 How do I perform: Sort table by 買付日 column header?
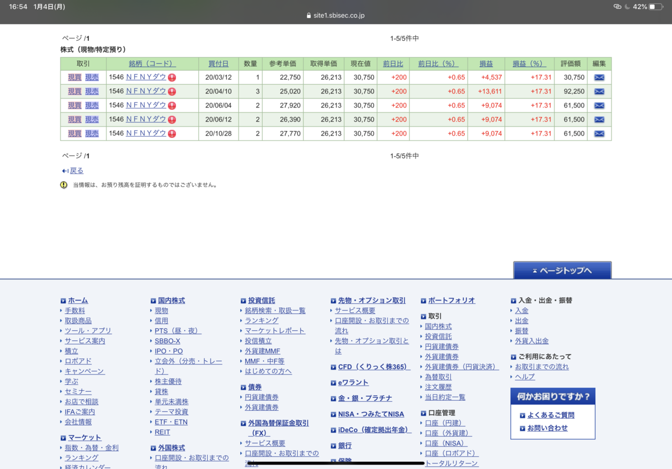tap(218, 64)
